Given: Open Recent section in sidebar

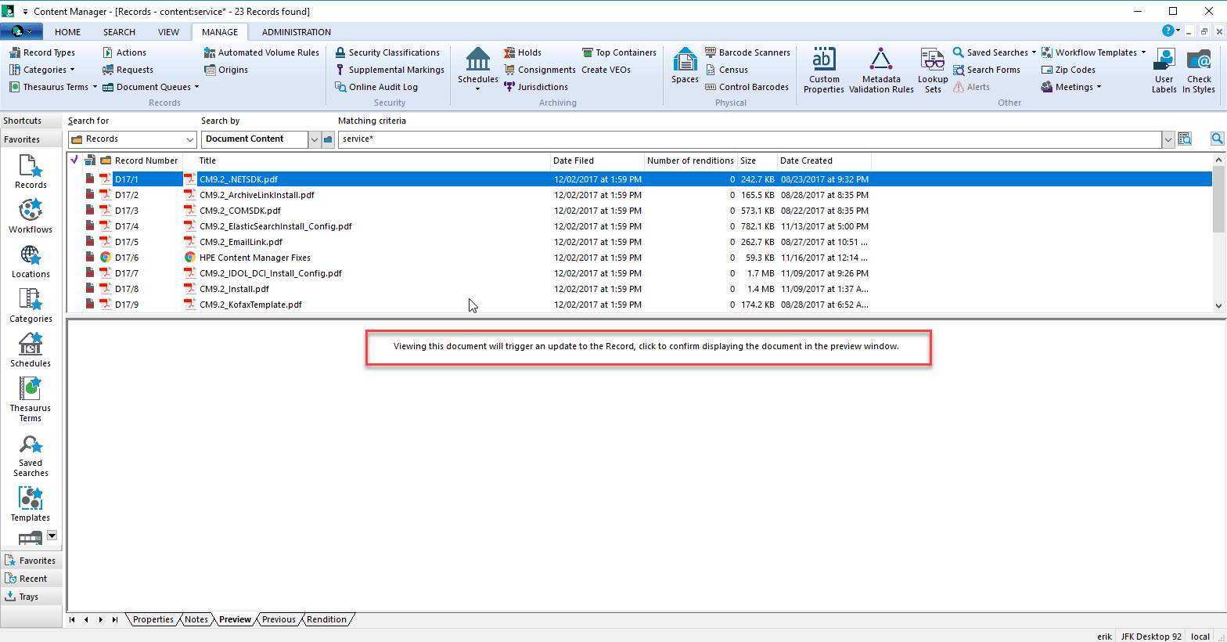Looking at the screenshot, I should (31, 579).
